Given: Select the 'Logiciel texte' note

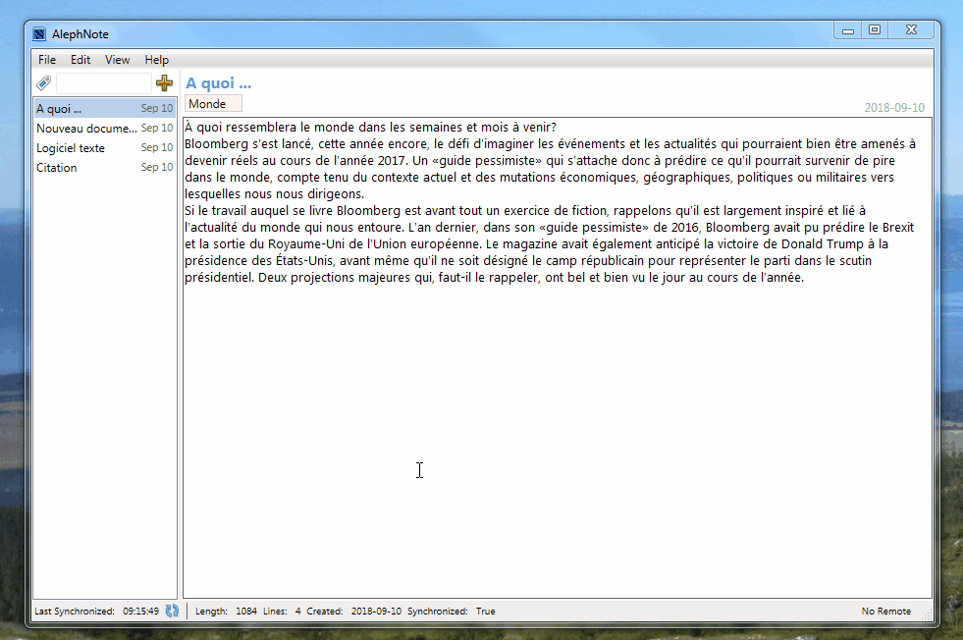Looking at the screenshot, I should (105, 148).
